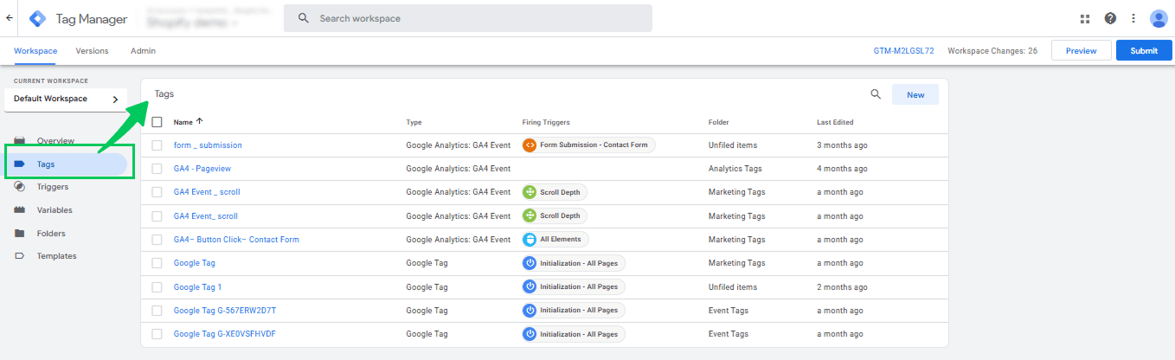Check the GA4 Event_ scroll checkbox
The width and height of the screenshot is (1175, 360).
click(157, 215)
